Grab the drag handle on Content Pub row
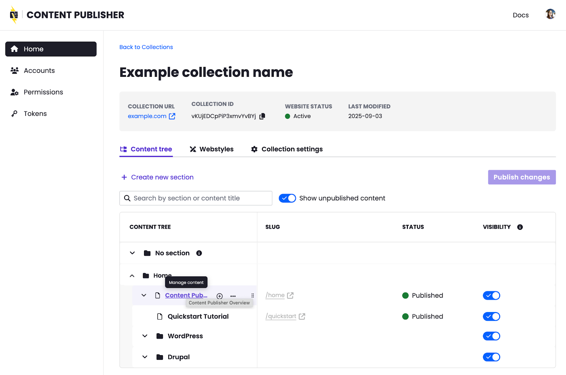 pos(253,296)
